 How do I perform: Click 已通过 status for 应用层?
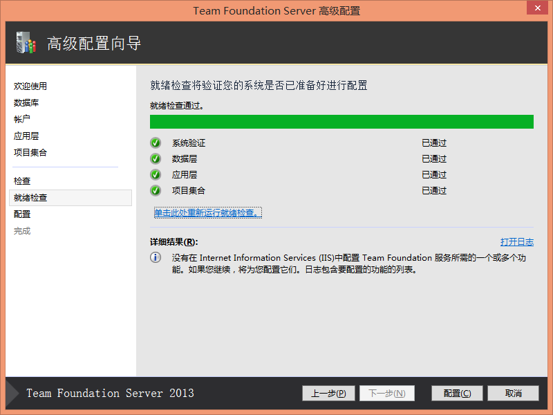(x=434, y=175)
